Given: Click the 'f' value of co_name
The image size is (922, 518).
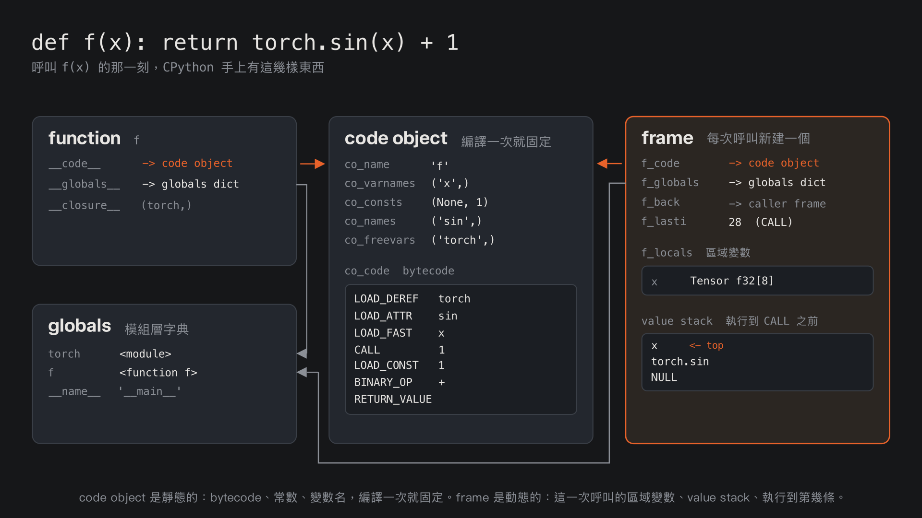Looking at the screenshot, I should point(440,165).
